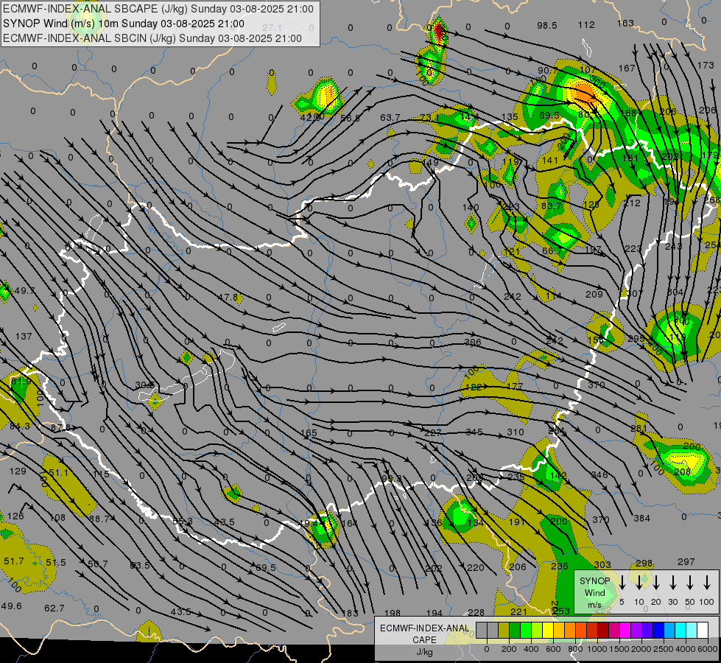Click the 100 m/s wind arrow in legend
The height and width of the screenshot is (663, 721).
(x=707, y=583)
